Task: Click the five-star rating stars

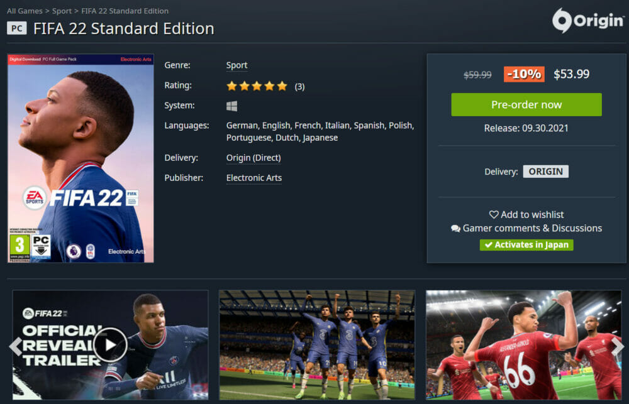Action: point(257,86)
